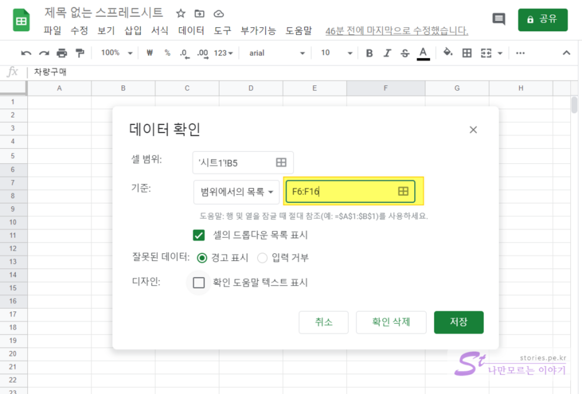Viewport: 582px width, 394px height.
Task: Click the undo arrow icon
Action: pos(26,53)
